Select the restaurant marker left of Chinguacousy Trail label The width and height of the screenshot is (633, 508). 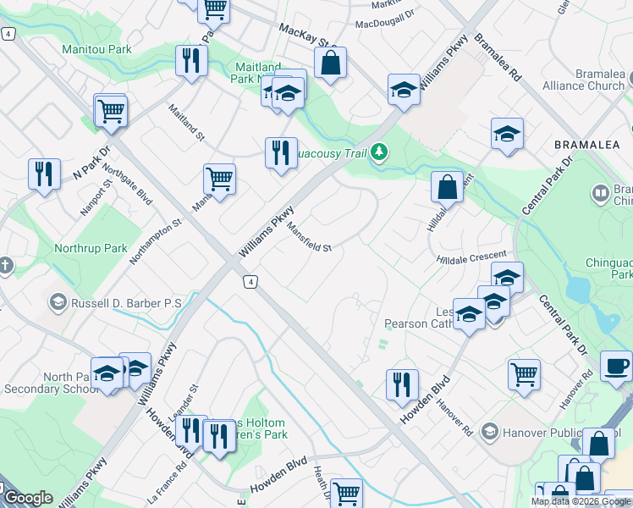tap(281, 154)
